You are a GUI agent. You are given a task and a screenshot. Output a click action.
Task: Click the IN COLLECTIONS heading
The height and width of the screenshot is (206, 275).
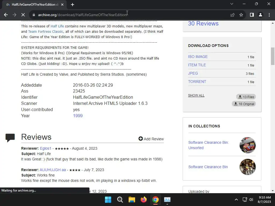[204, 126]
